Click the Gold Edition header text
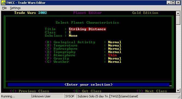182x99 pixels. pyautogui.click(x=145, y=13)
